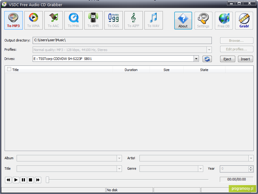Increase the Year value
This screenshot has width=258, height=194.
(x=251, y=167)
